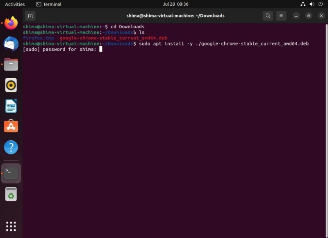Click Activities in the top bar
This screenshot has height=238, width=328.
pos(15,4)
